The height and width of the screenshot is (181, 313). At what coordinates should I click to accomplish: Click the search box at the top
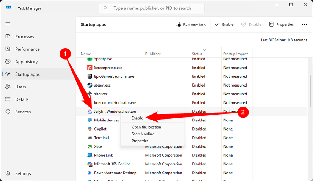coord(152,8)
